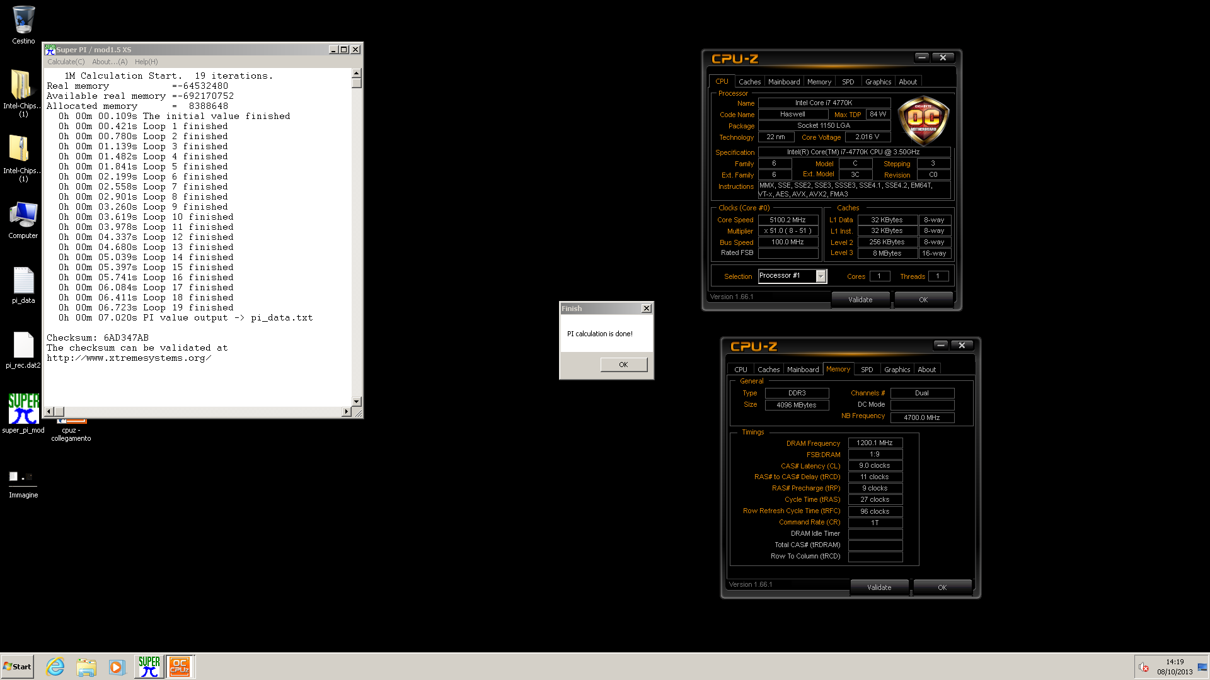The image size is (1210, 680).
Task: Switch to CPU tab in bottom CPU-Z
Action: click(740, 370)
